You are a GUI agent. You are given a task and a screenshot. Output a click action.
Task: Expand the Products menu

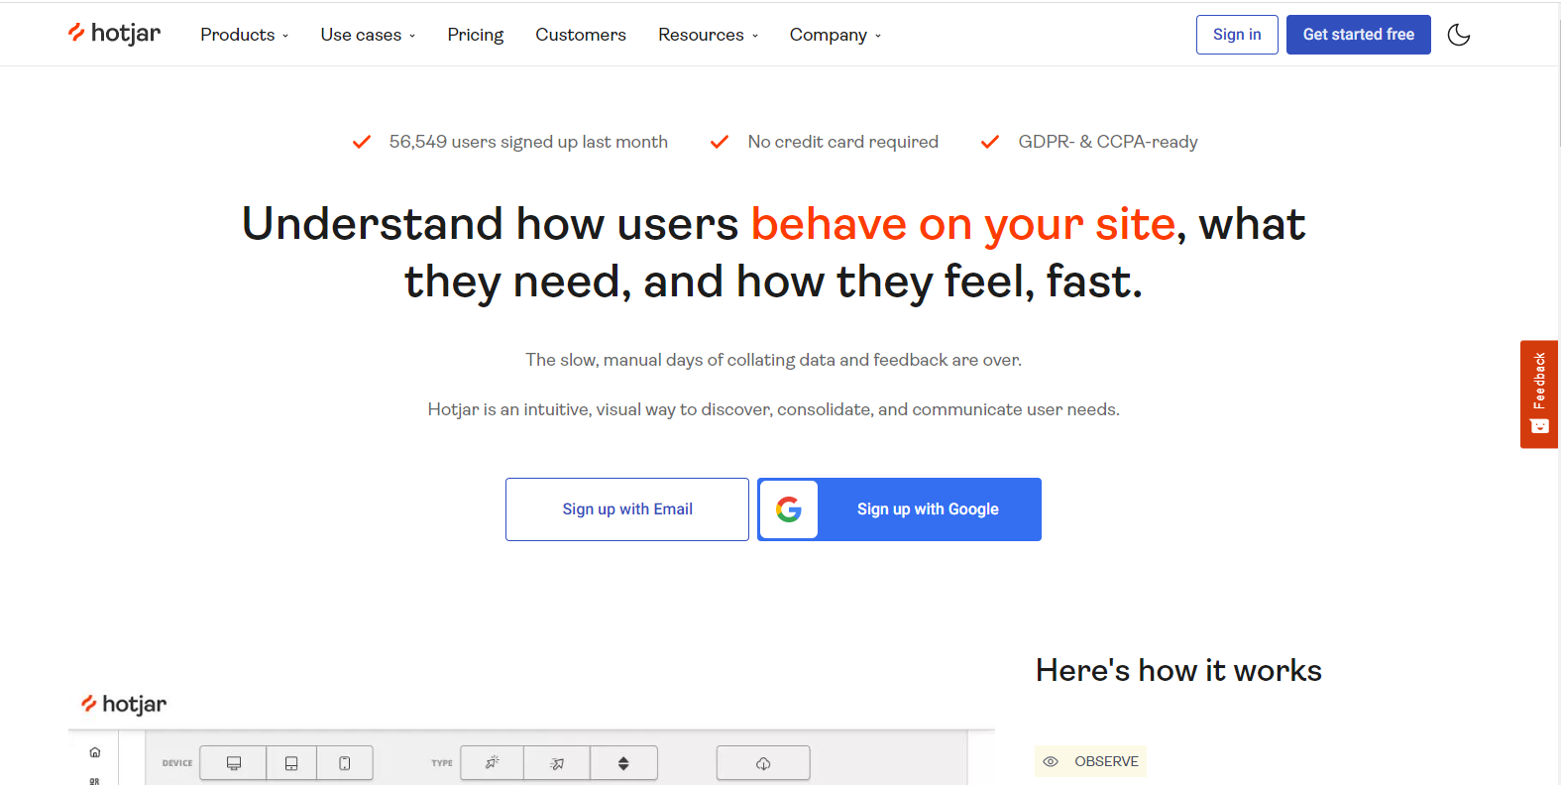pyautogui.click(x=245, y=35)
